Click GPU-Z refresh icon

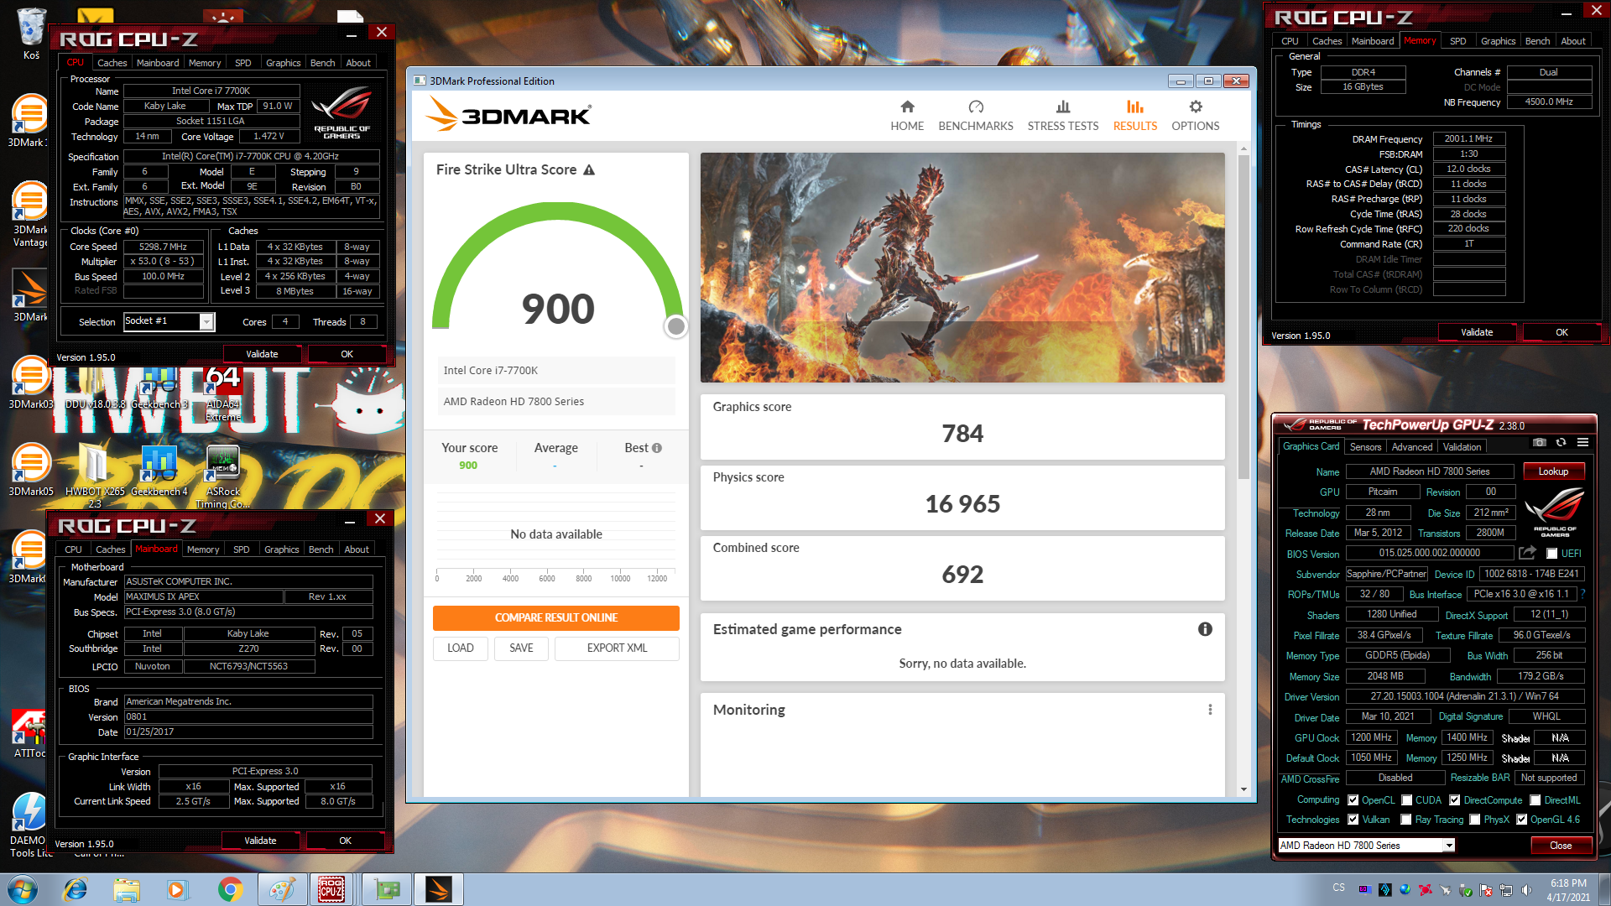[1561, 442]
